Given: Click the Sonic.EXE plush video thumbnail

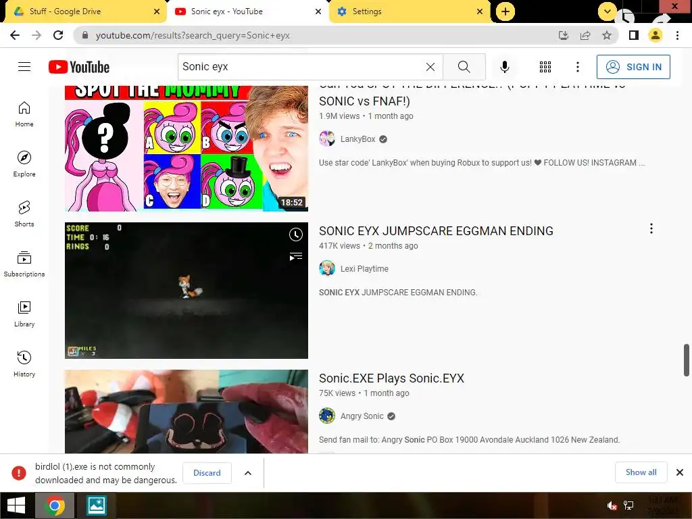Looking at the screenshot, I should pyautogui.click(x=187, y=412).
